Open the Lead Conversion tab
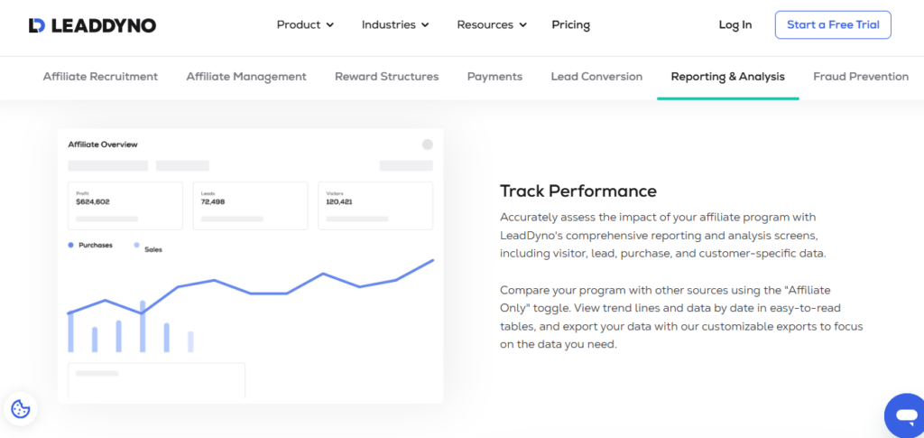This screenshot has width=924, height=438. pyautogui.click(x=596, y=77)
